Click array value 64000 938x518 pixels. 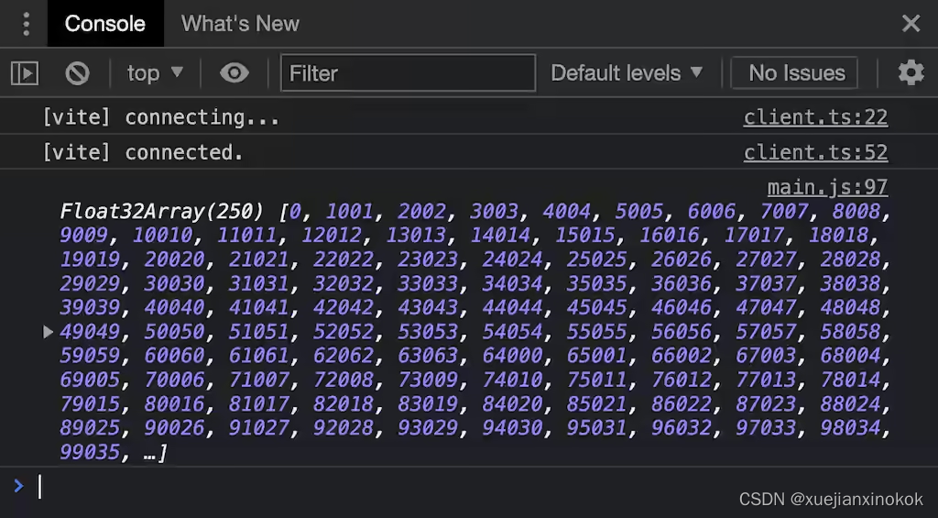point(512,356)
